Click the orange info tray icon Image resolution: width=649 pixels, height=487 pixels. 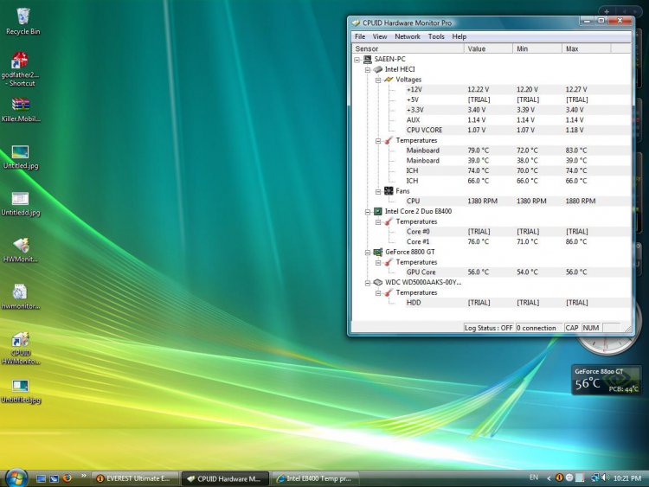559,477
